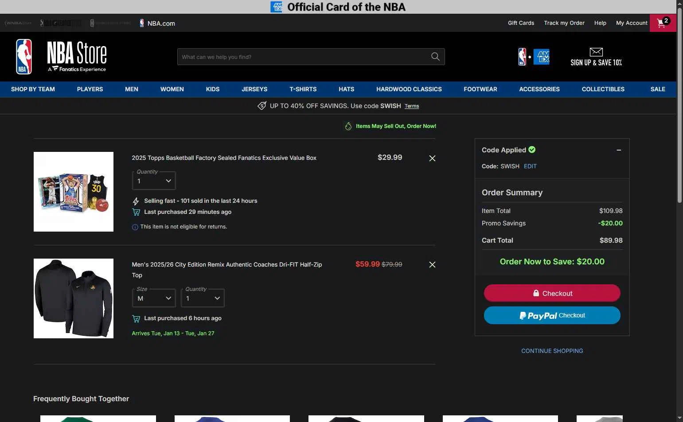
Task: Click the red Checkout button
Action: tap(552, 293)
